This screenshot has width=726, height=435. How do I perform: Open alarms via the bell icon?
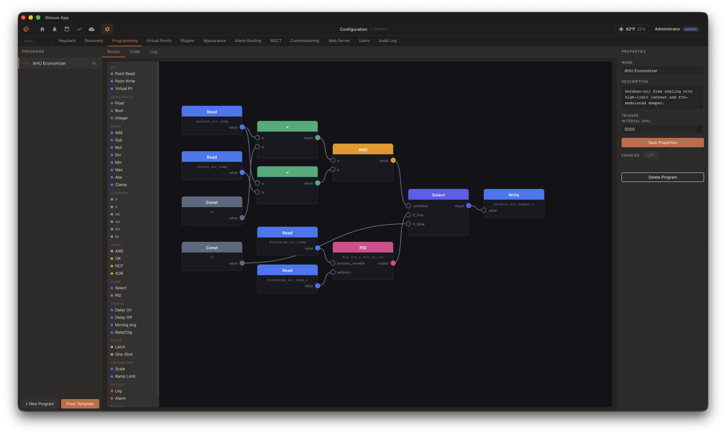coord(55,29)
